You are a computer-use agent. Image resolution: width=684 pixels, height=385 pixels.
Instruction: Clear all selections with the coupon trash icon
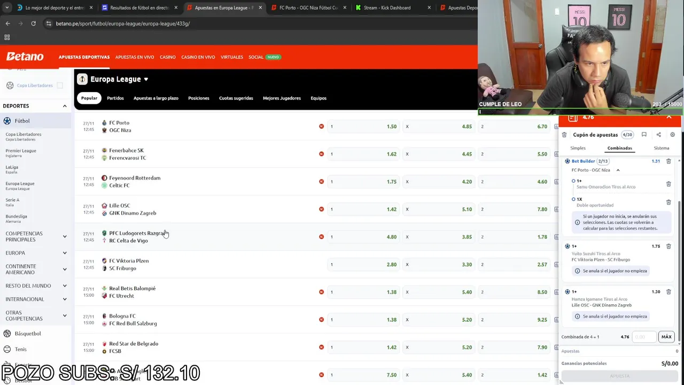[564, 135]
